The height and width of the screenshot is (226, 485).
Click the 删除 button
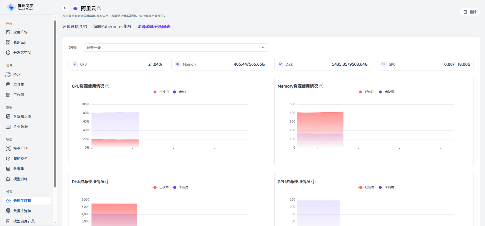pyautogui.click(x=470, y=12)
